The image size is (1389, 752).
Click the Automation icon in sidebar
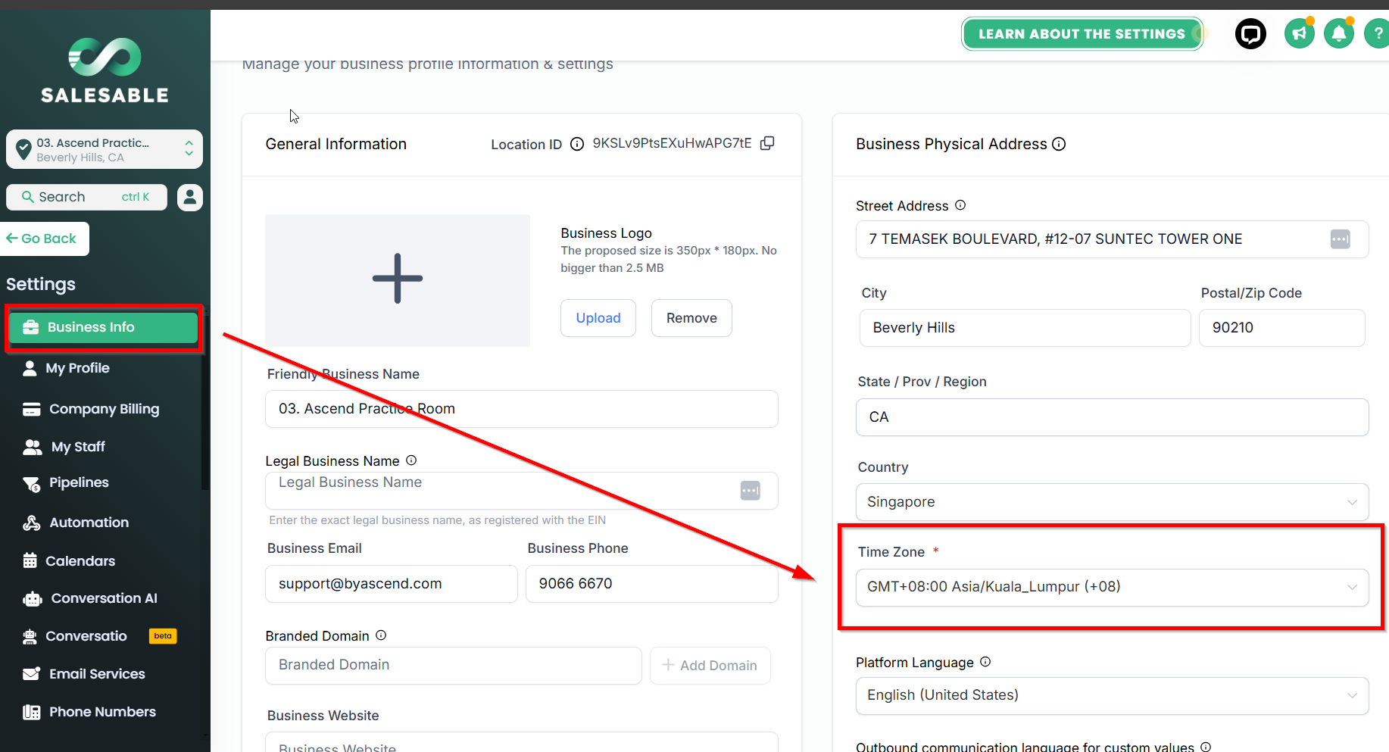[32, 523]
